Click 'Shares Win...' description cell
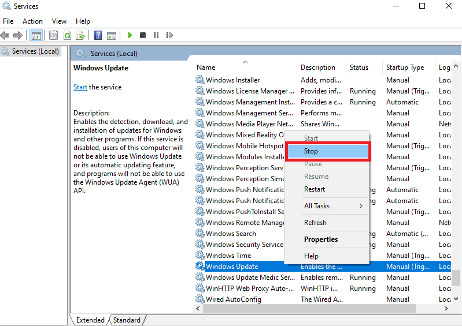Viewport: 462px width, 326px height. coord(320,124)
